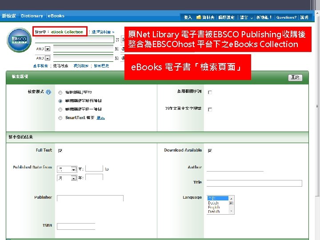Screen dimensions: 320x240
Task: Select Dutch in Language list
Action: [x=213, y=203]
